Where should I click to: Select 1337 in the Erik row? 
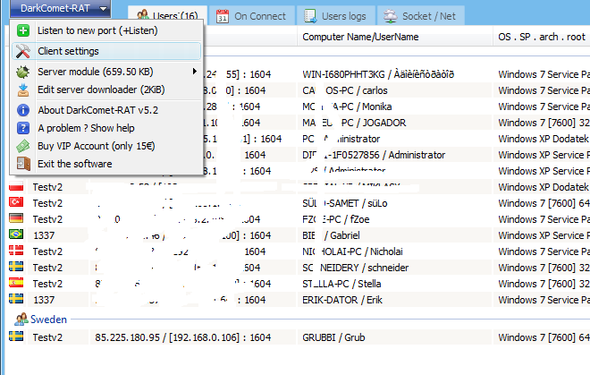click(x=44, y=300)
